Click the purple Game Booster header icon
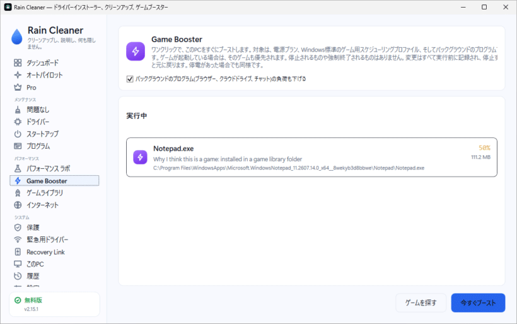The image size is (517, 324). [x=136, y=52]
